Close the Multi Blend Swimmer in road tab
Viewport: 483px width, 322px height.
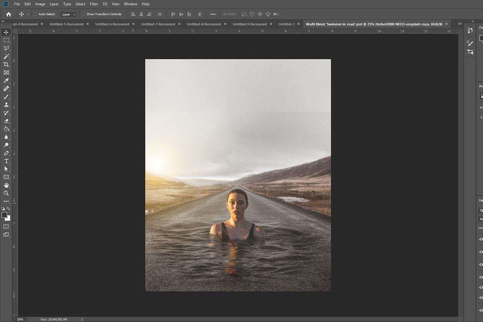[x=446, y=24]
